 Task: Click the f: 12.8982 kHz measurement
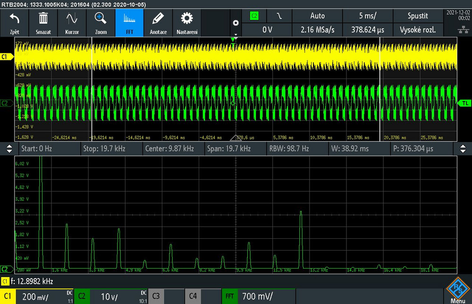point(32,281)
